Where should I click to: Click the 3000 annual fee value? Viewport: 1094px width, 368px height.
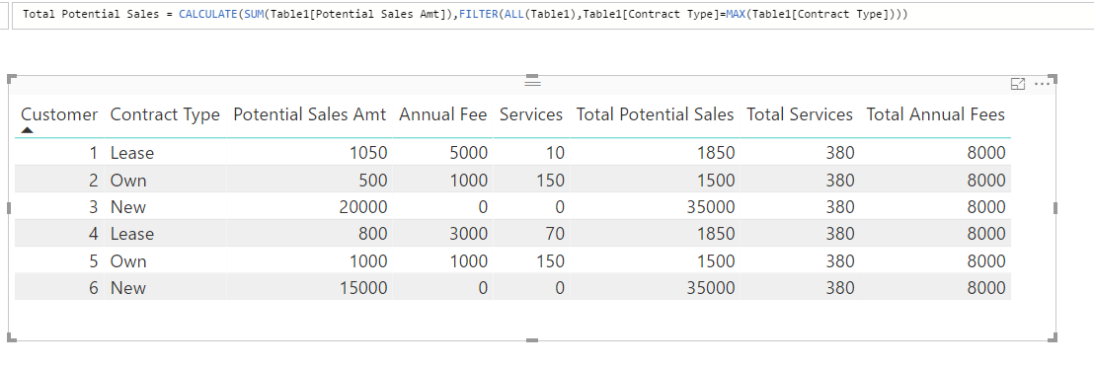click(x=469, y=234)
